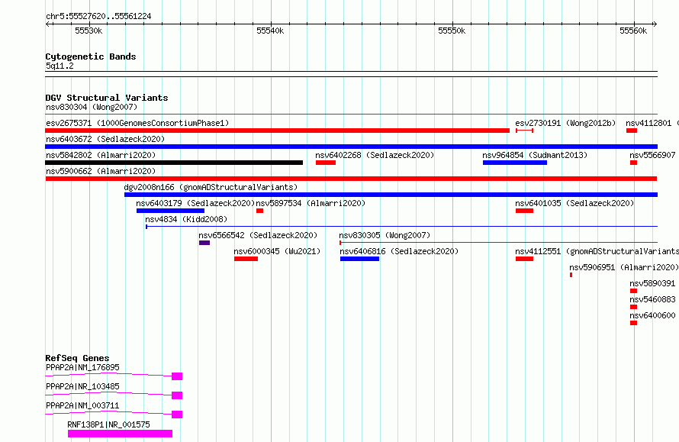Select the red nsv5566907 variant bar

(633, 163)
